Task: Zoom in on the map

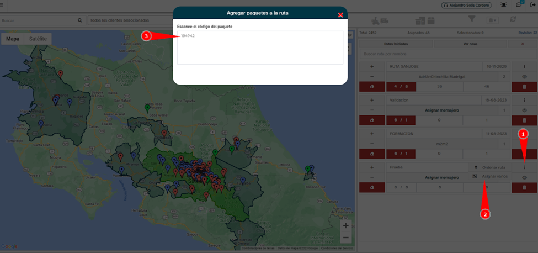Action: (346, 225)
